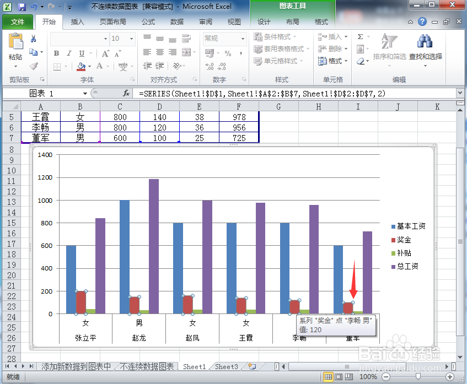Click the Delete cells button
The image size is (467, 384).
tap(332, 49)
